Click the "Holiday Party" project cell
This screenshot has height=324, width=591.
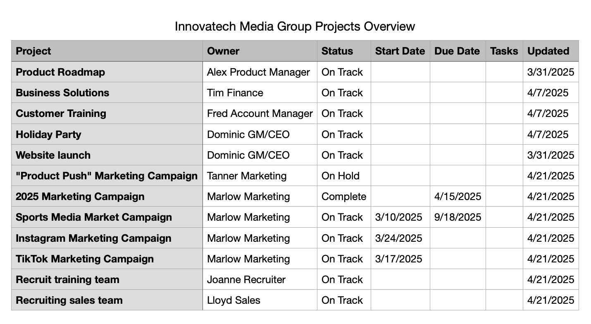(48, 134)
